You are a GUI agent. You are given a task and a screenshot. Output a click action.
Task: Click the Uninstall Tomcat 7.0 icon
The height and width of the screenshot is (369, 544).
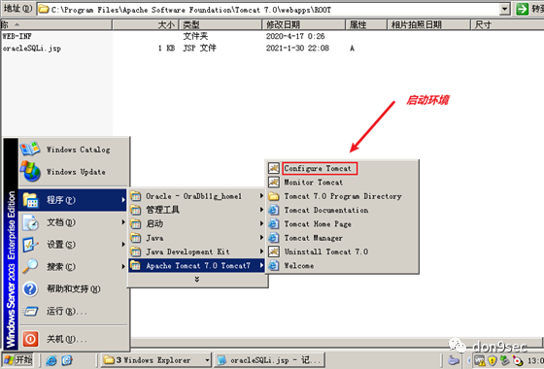tap(273, 252)
